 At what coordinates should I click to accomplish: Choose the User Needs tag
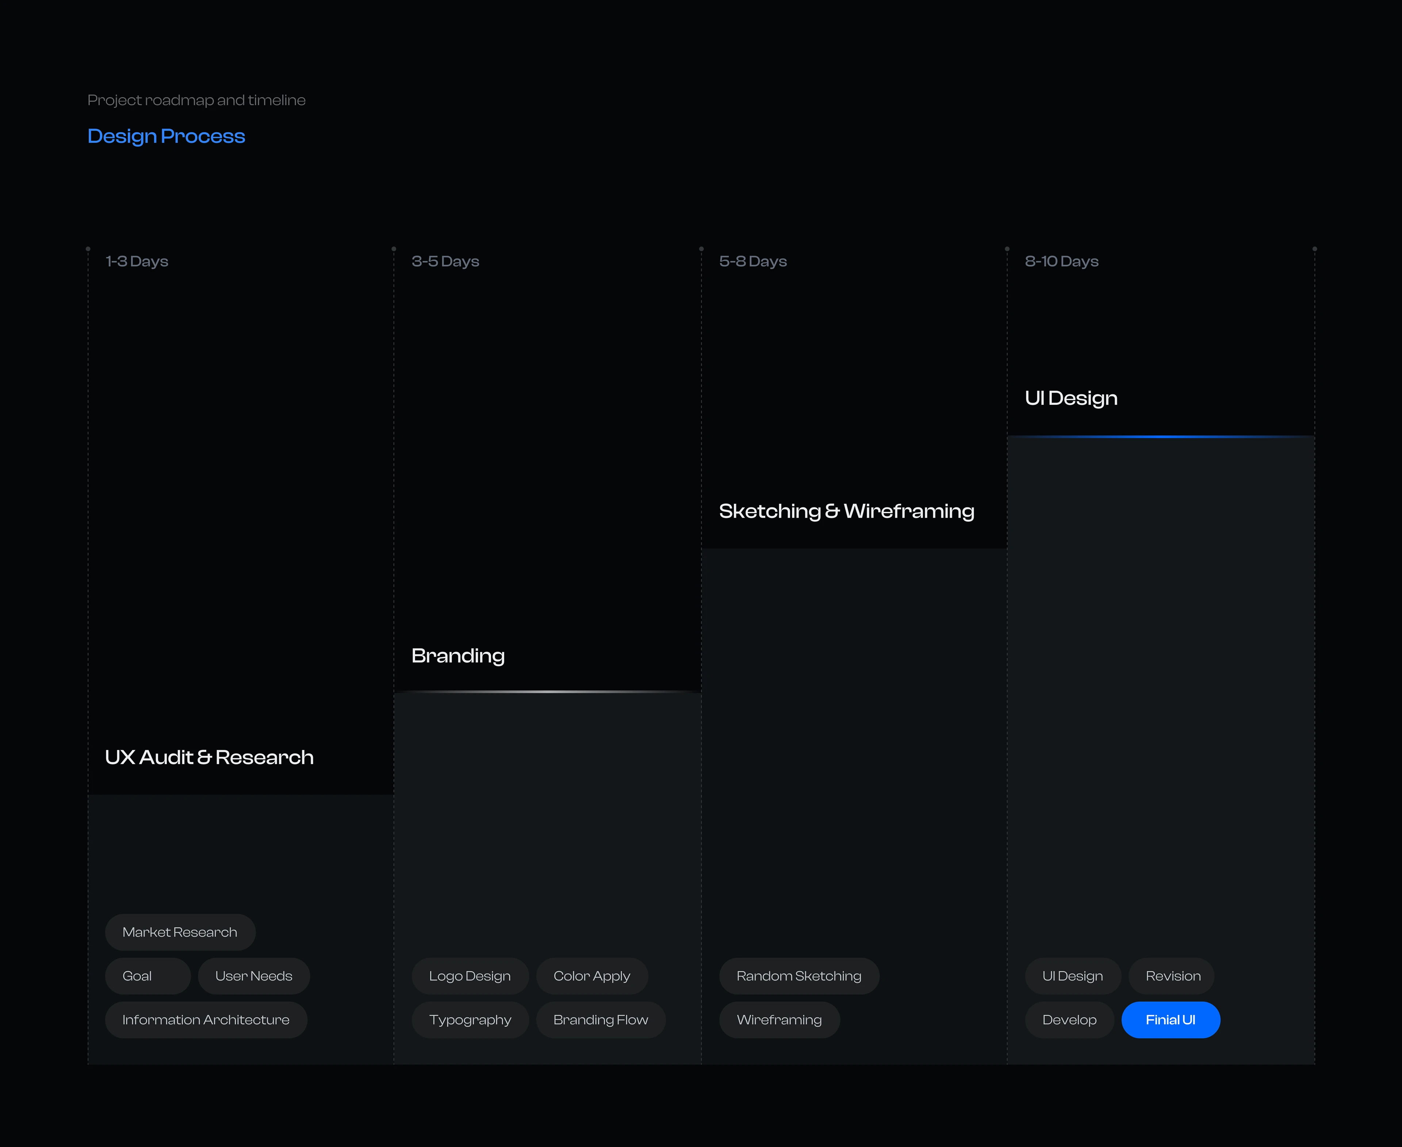pyautogui.click(x=254, y=975)
